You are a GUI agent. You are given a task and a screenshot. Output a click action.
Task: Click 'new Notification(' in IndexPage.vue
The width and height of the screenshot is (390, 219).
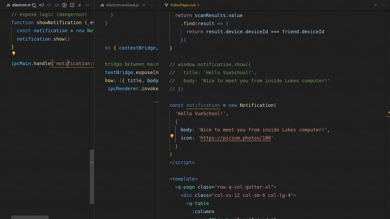click(252, 105)
